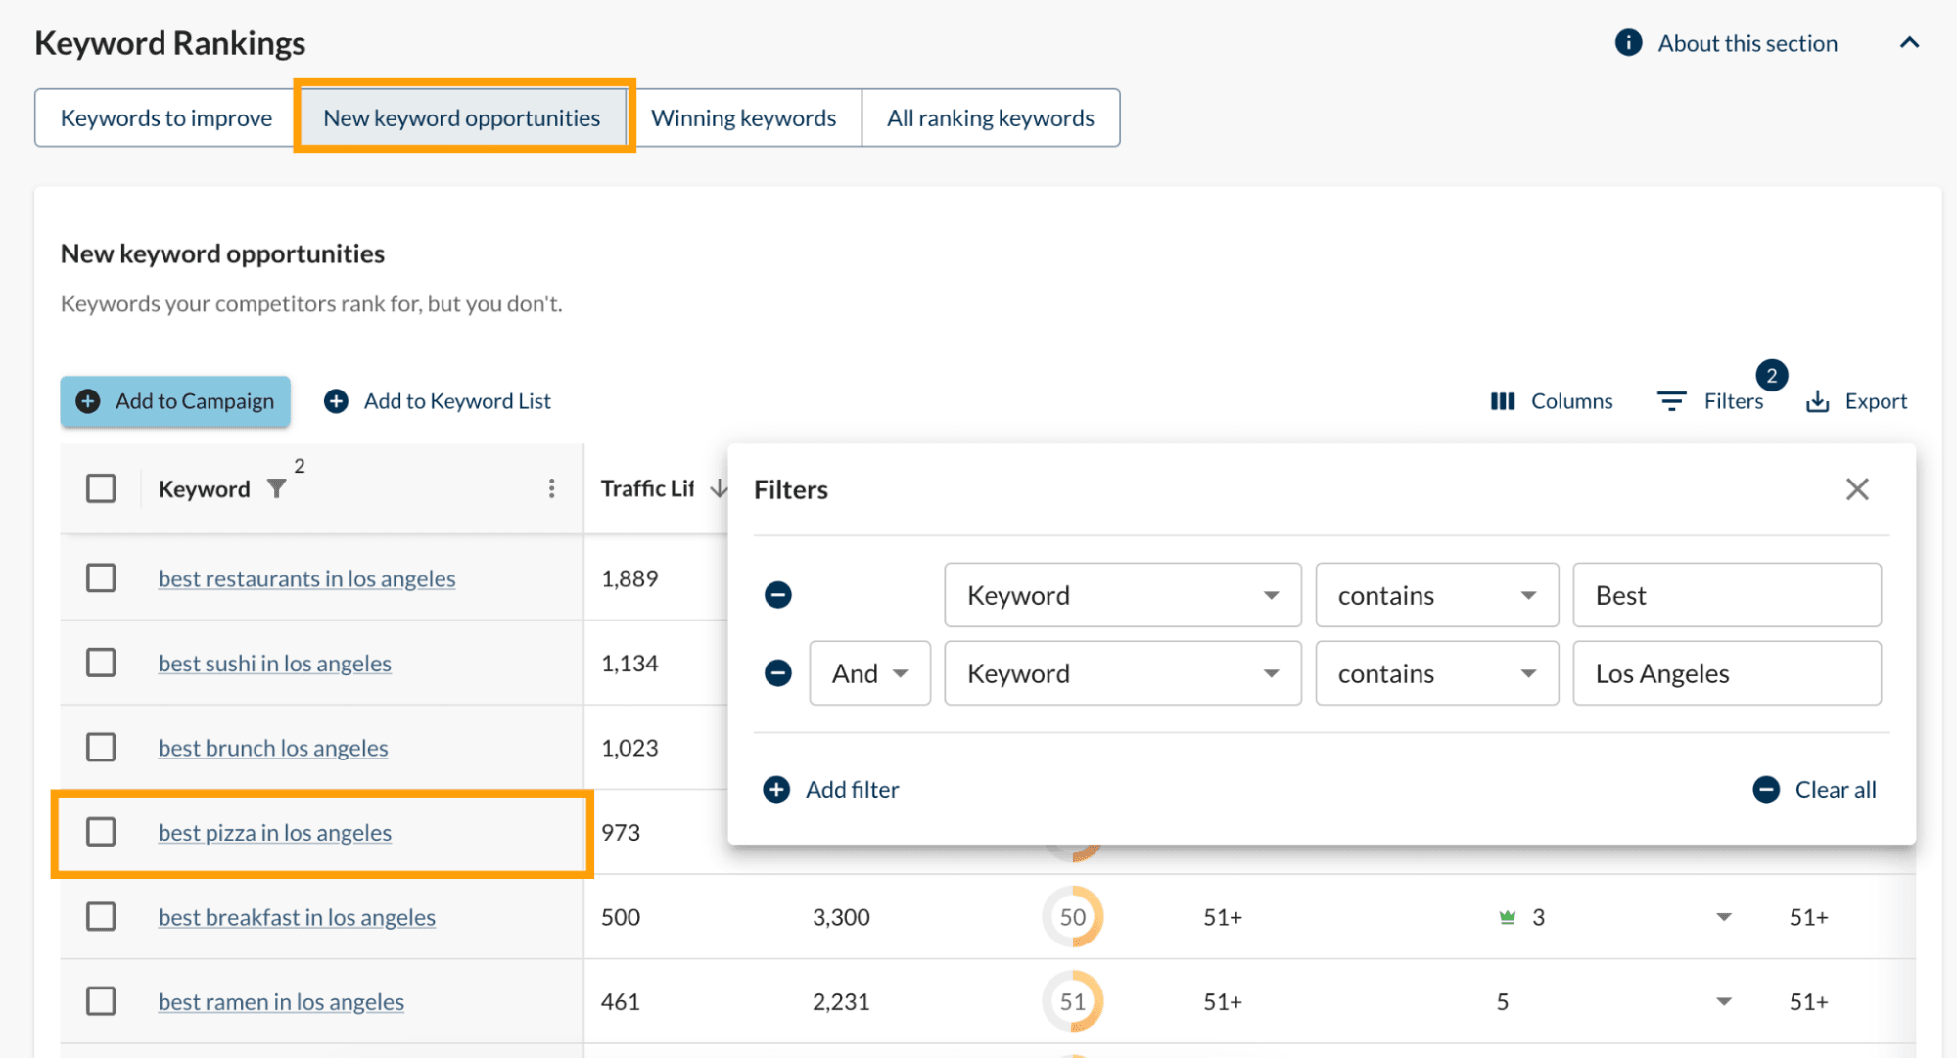This screenshot has width=1957, height=1058.
Task: Check the best ramen in los angeles row
Action: coord(101,1001)
